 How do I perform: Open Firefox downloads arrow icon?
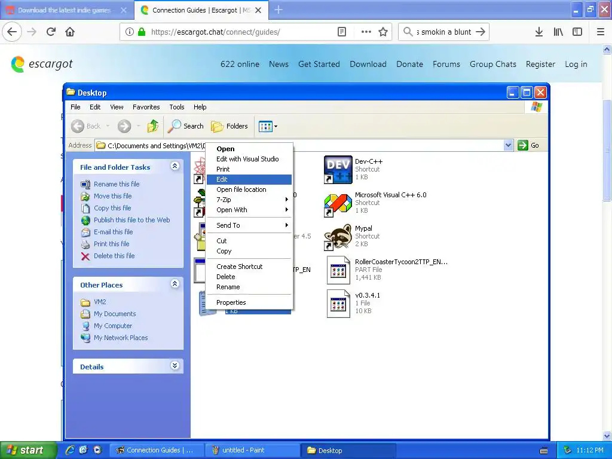pos(539,32)
